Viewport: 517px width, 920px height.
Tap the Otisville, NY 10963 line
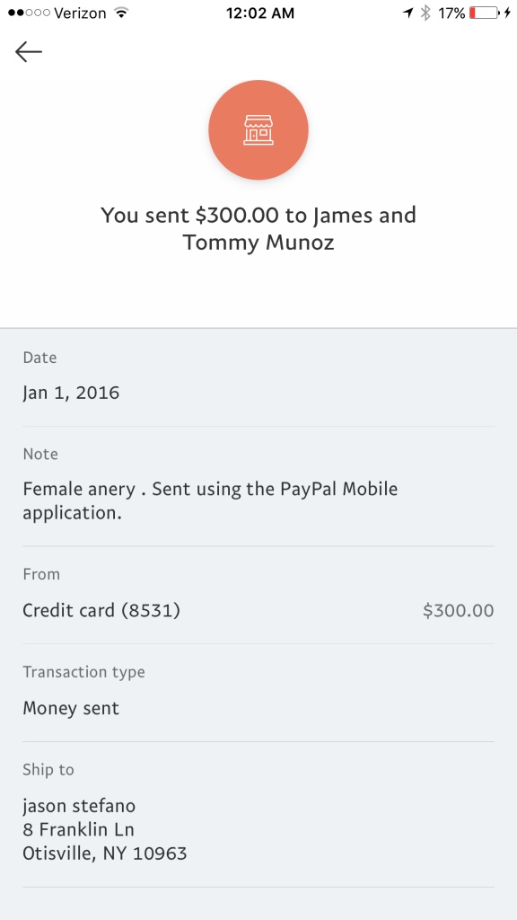click(x=105, y=854)
